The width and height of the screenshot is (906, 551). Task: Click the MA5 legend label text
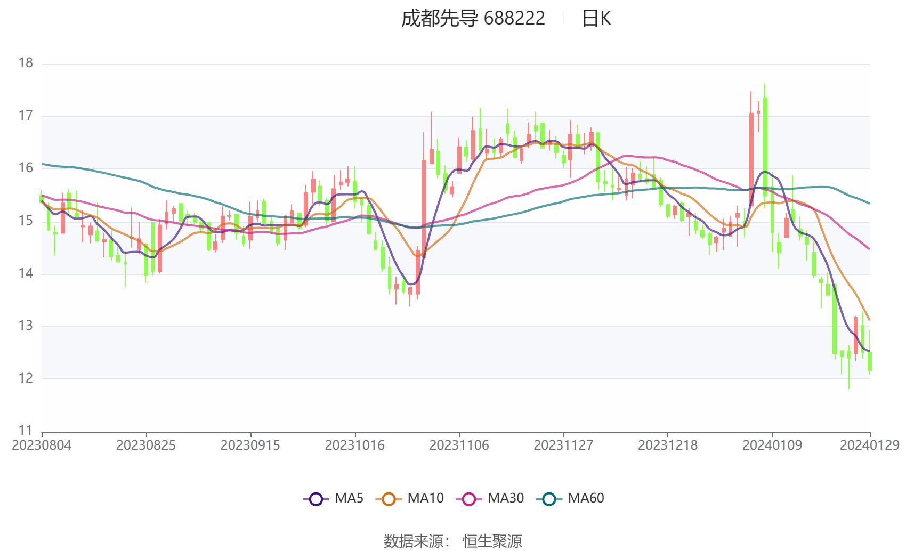(x=349, y=498)
